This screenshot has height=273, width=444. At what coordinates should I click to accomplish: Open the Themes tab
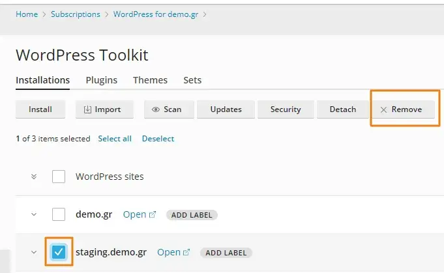pos(150,80)
